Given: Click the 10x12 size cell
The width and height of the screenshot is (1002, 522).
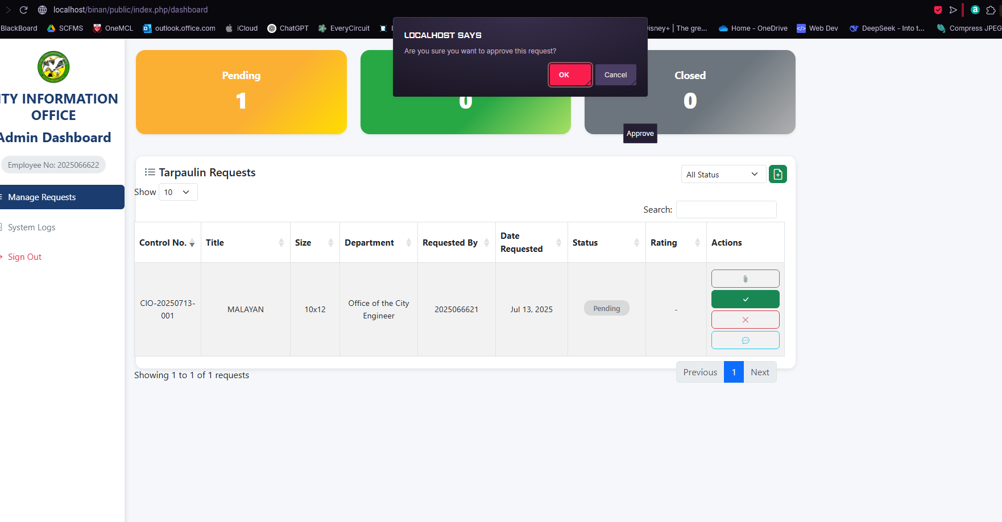Looking at the screenshot, I should (x=315, y=309).
